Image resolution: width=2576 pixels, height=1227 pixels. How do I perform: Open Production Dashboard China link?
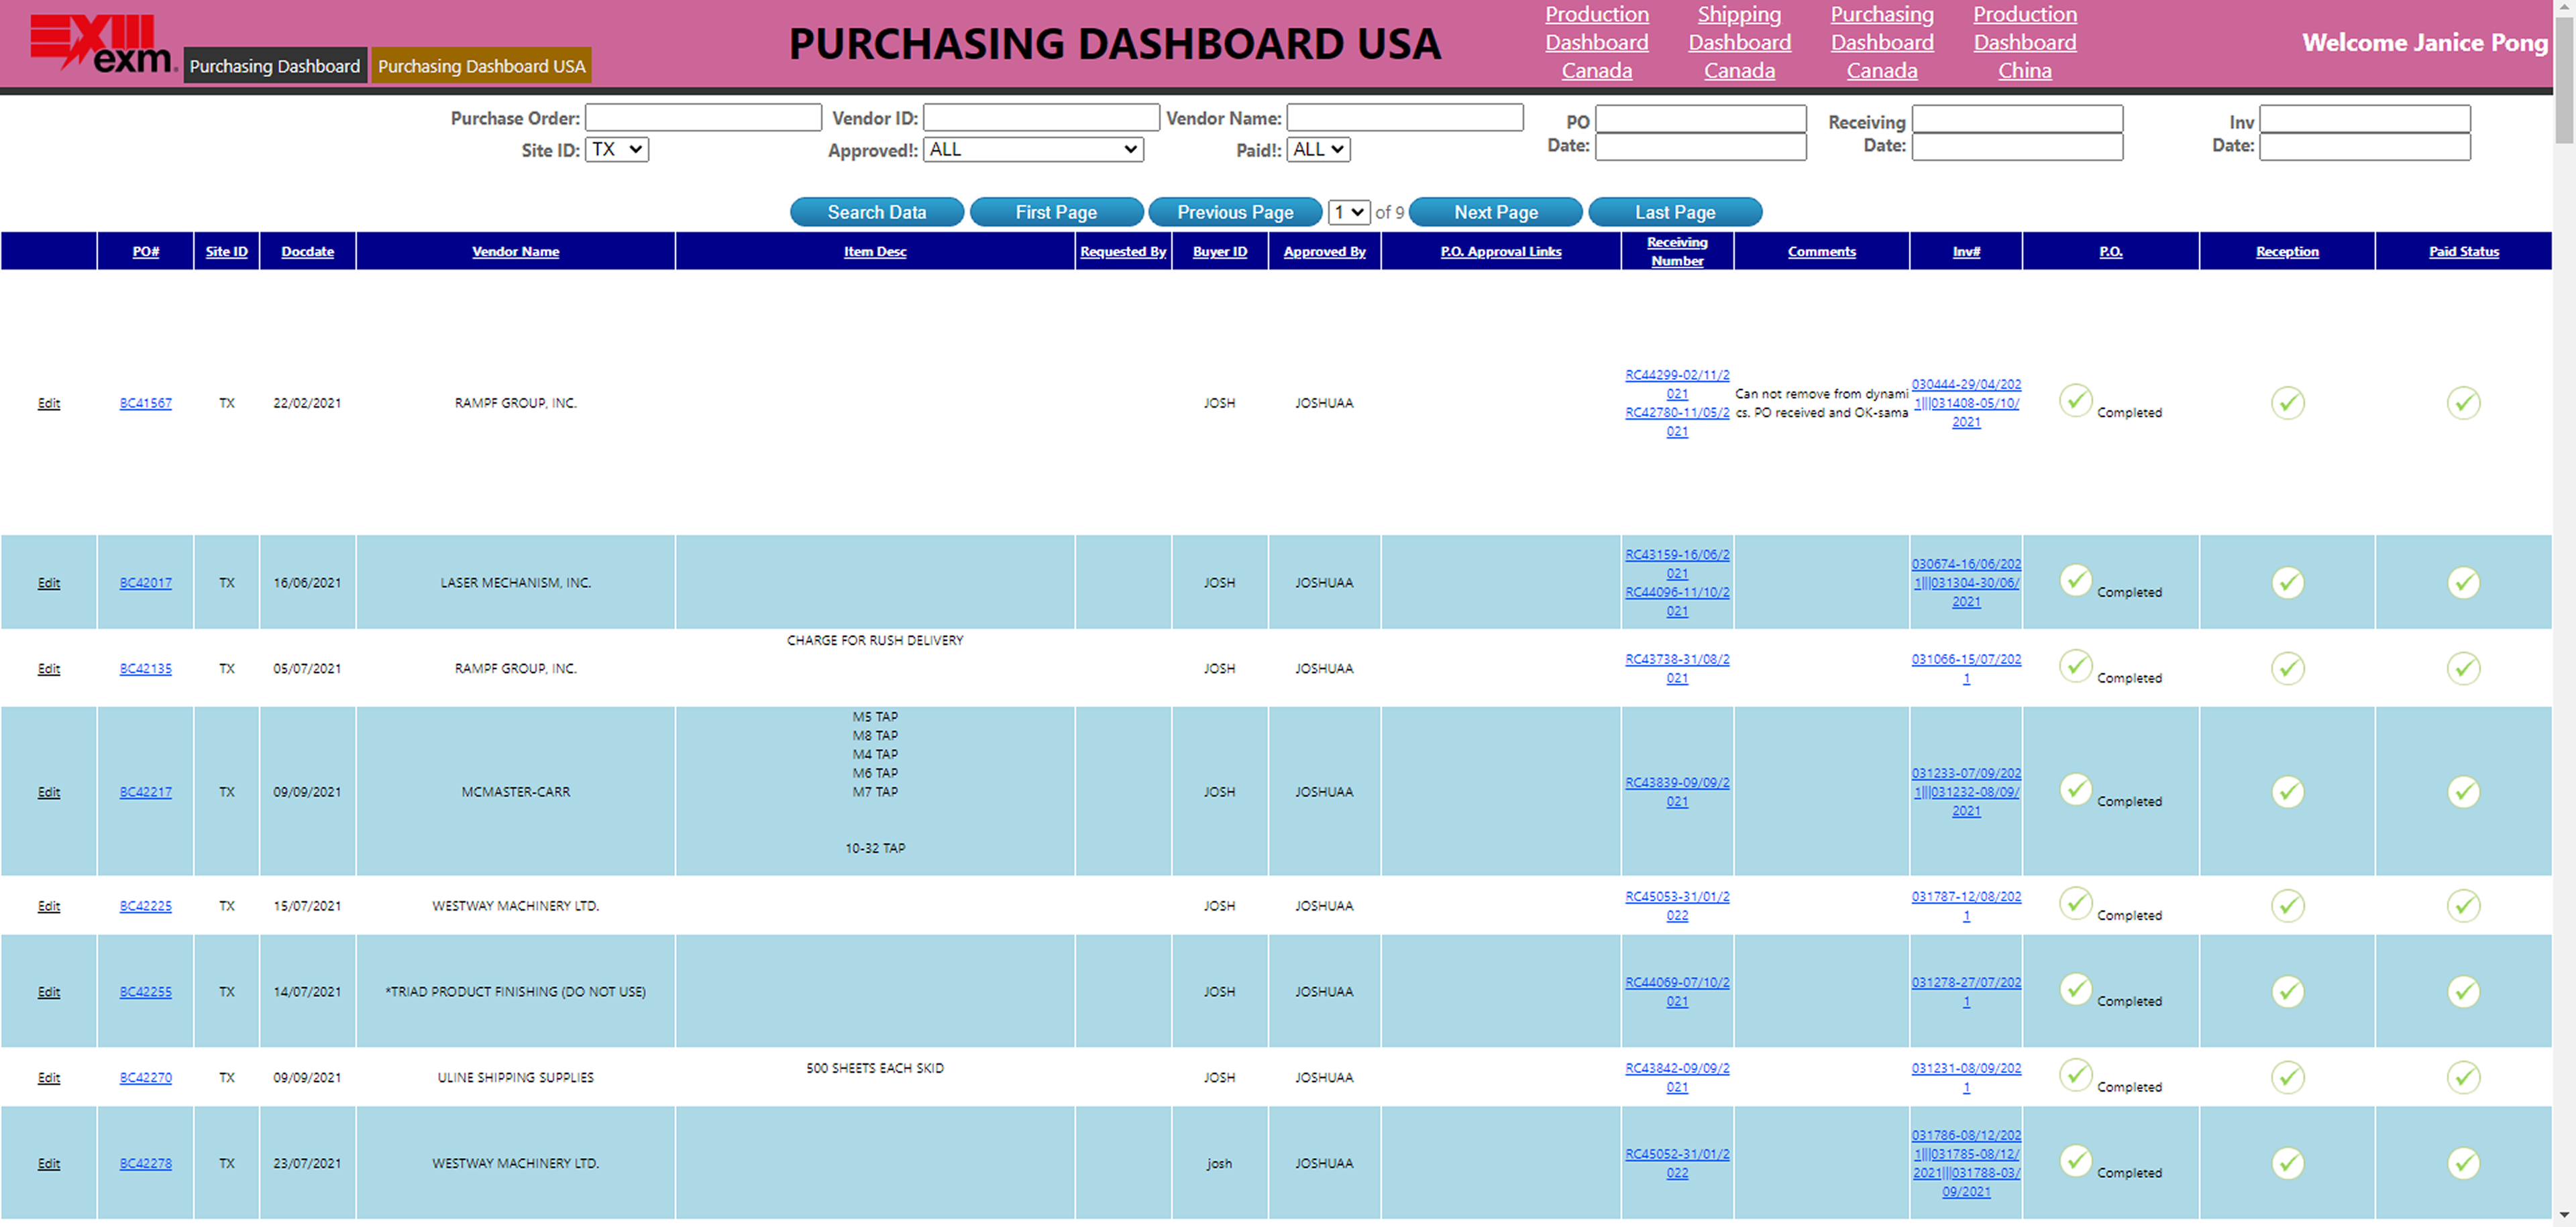click(2024, 43)
